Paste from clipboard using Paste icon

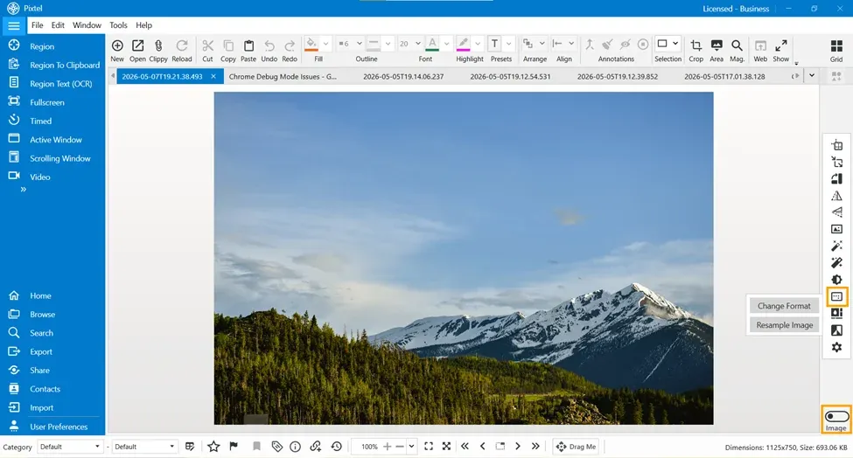[248, 45]
